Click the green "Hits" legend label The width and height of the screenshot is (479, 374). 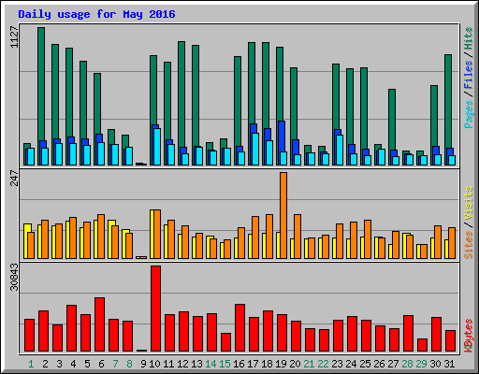[x=469, y=38]
